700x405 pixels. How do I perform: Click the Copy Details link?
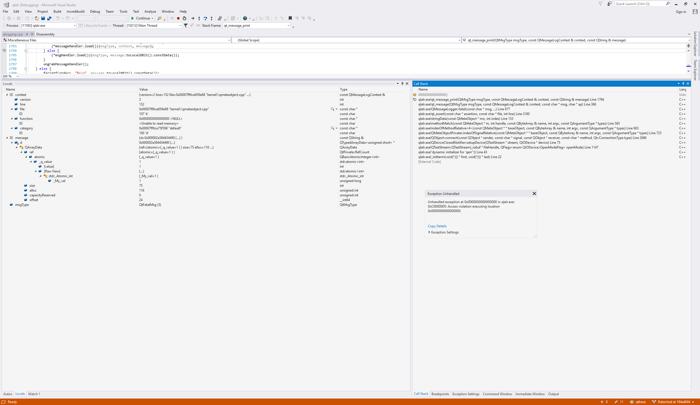(x=437, y=226)
